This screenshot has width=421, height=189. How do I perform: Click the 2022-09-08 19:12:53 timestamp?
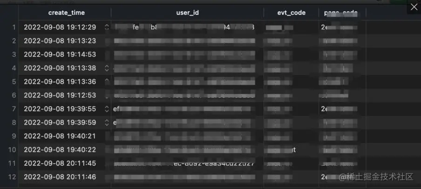[x=60, y=95]
